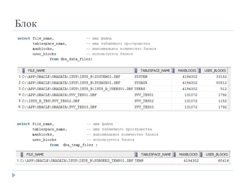Click the icon beside MAXBLOCKS in dba_data_files results

[x=174, y=71]
